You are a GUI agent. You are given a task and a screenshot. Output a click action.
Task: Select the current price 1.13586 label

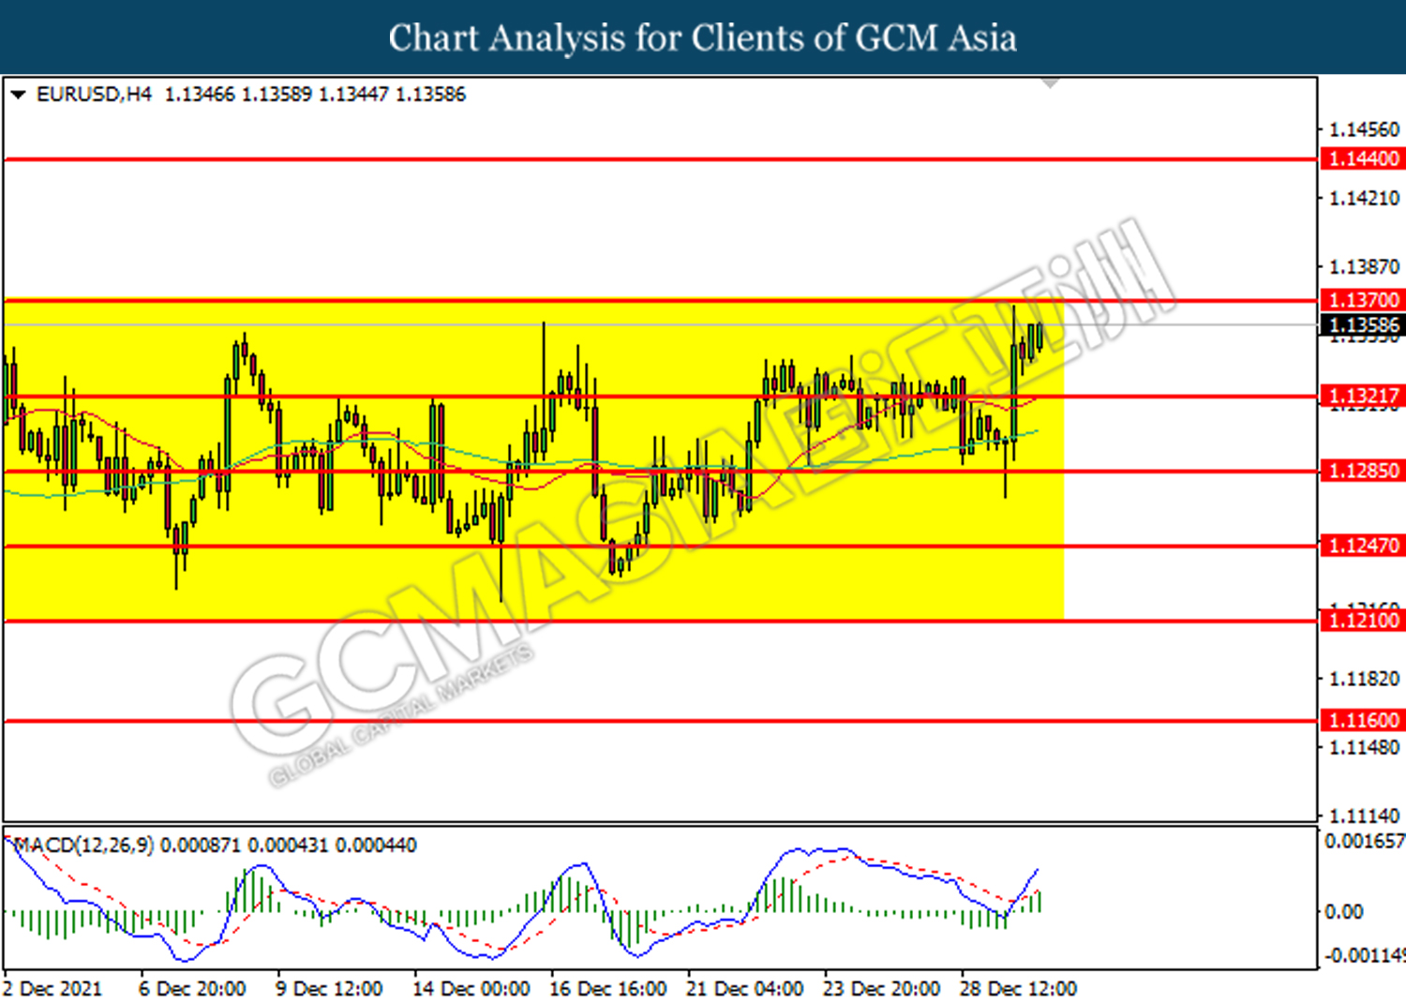pos(1363,325)
